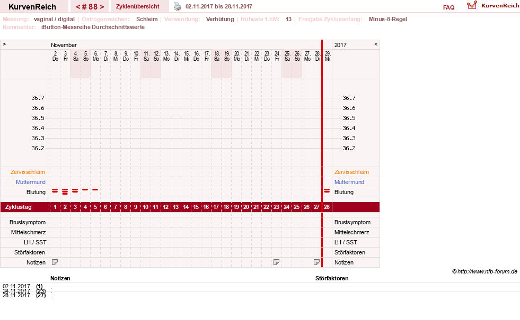Open the FAQ link
Viewport: 520px width, 320px height.
[x=448, y=7]
